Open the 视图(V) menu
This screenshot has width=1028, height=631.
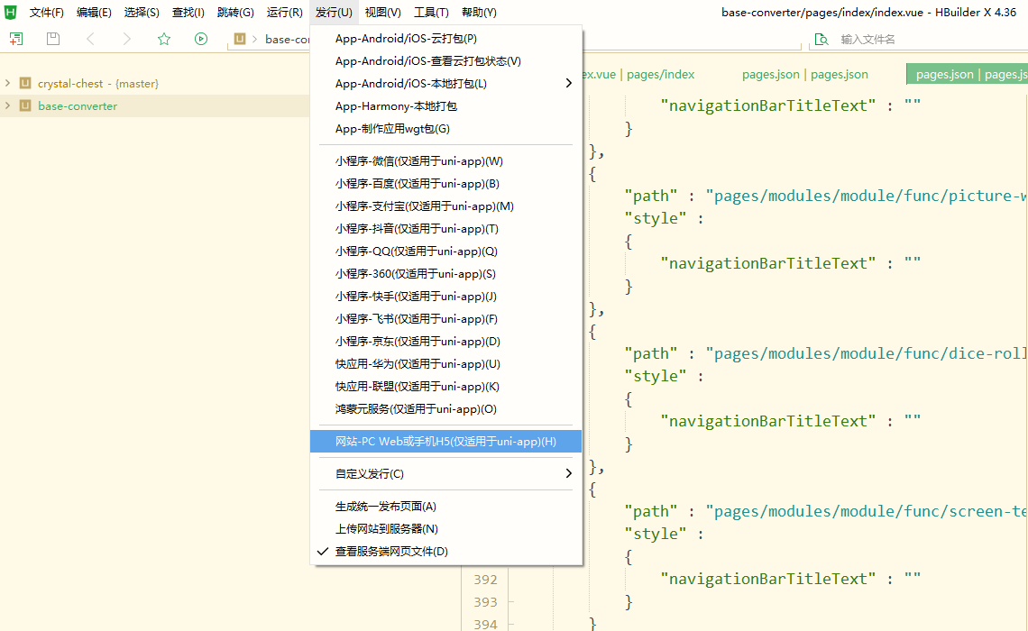point(383,13)
